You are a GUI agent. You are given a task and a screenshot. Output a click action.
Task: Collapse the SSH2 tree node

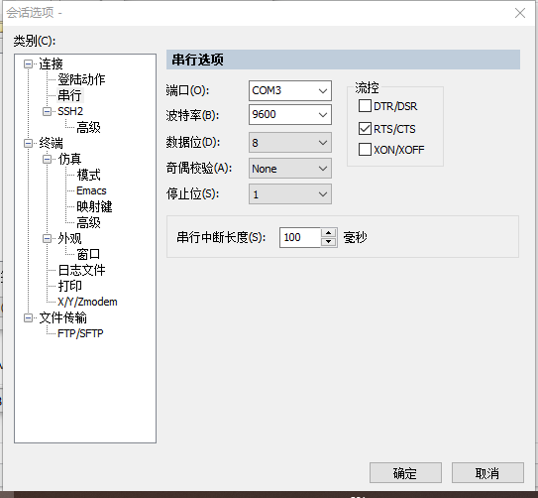pos(47,112)
